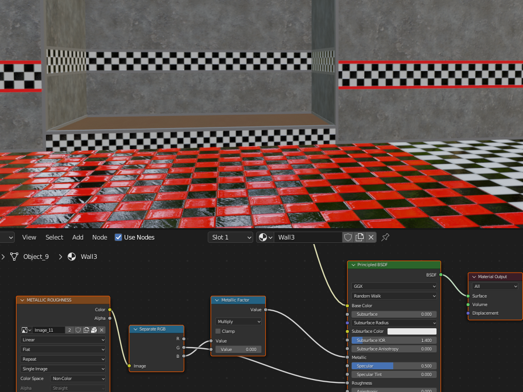Open the View menu
The image size is (523, 392).
(x=29, y=237)
